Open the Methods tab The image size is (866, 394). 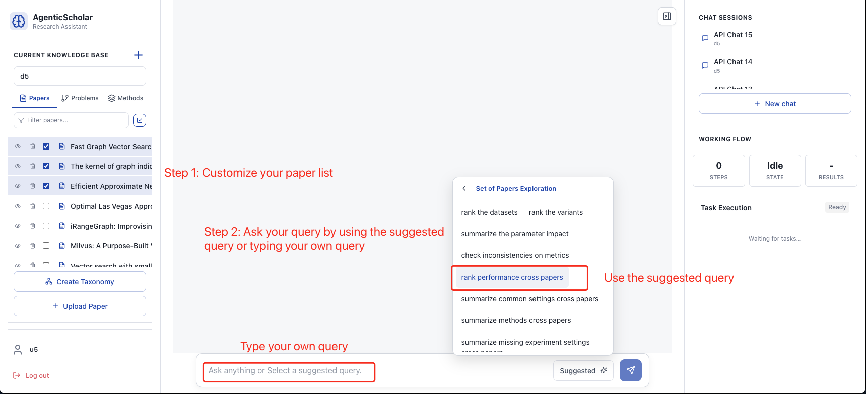(x=125, y=98)
